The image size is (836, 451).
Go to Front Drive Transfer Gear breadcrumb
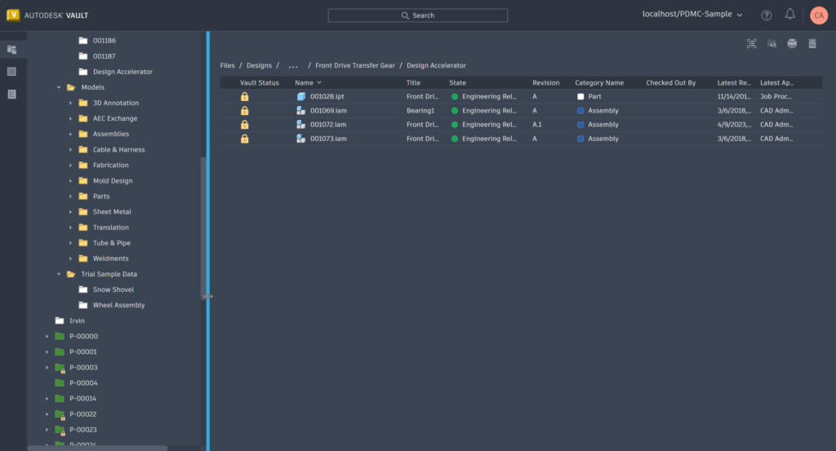pos(355,65)
